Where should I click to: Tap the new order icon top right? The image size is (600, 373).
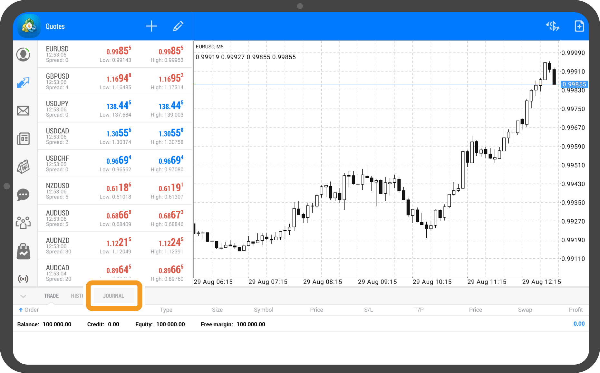[x=579, y=26]
